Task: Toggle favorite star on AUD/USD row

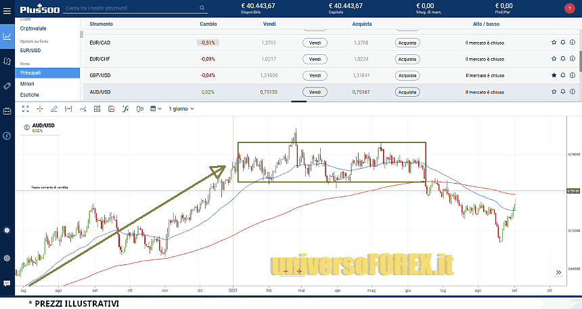Action: point(554,92)
